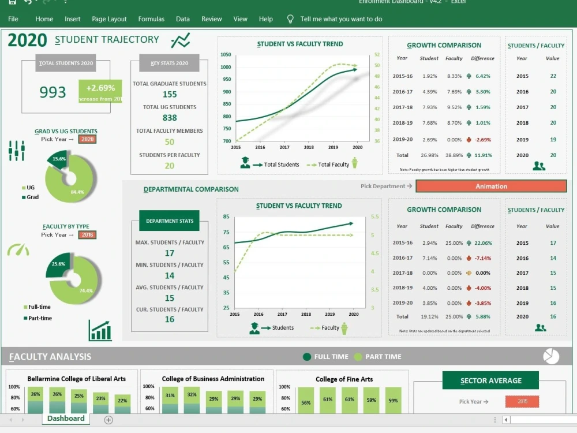Switch to the Formulas ribbon tab
Screen dimensions: 577x433
[151, 18]
